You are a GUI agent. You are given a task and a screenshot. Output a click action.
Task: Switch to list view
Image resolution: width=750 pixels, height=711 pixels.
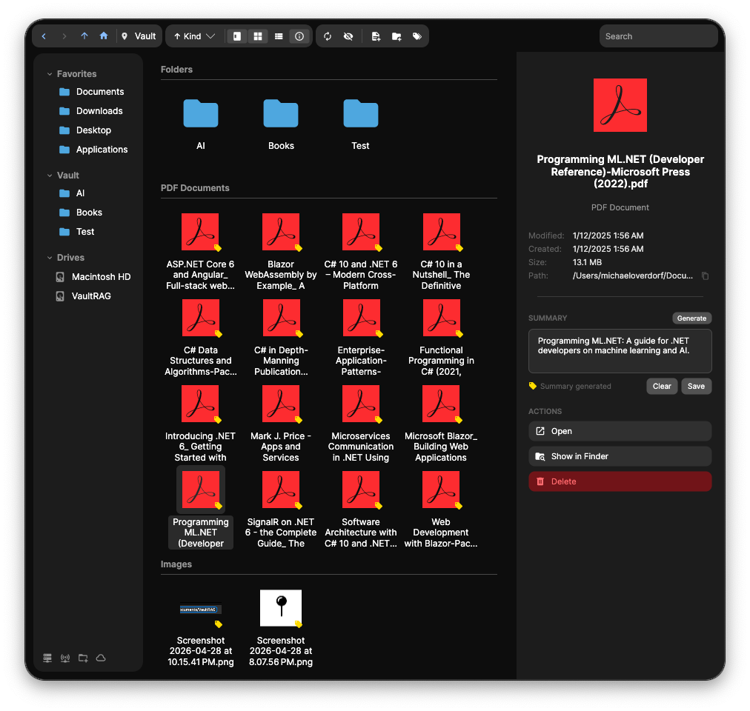[x=279, y=36]
